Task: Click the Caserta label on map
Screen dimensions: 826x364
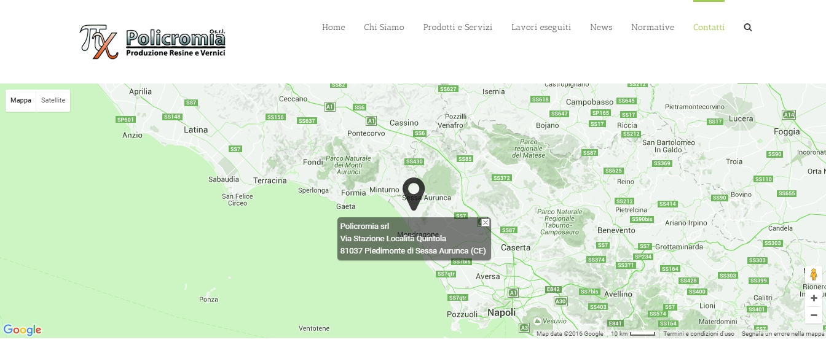Action: (x=516, y=247)
